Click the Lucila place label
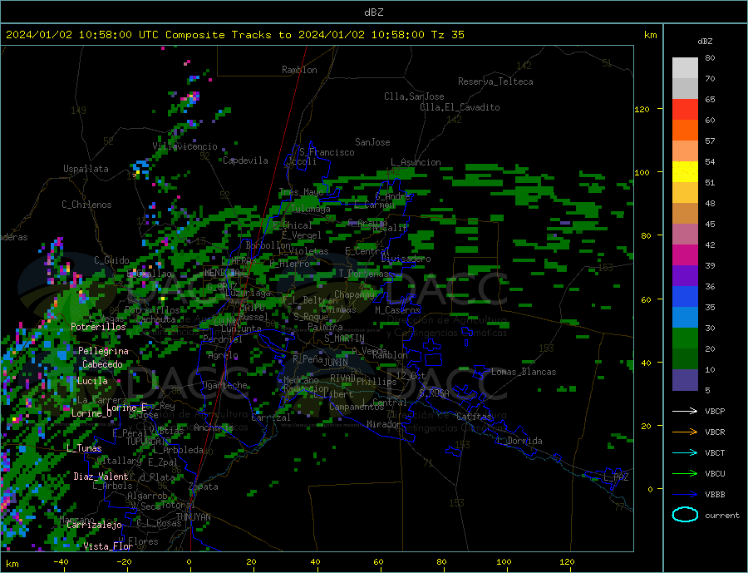The image size is (748, 573). [x=92, y=381]
